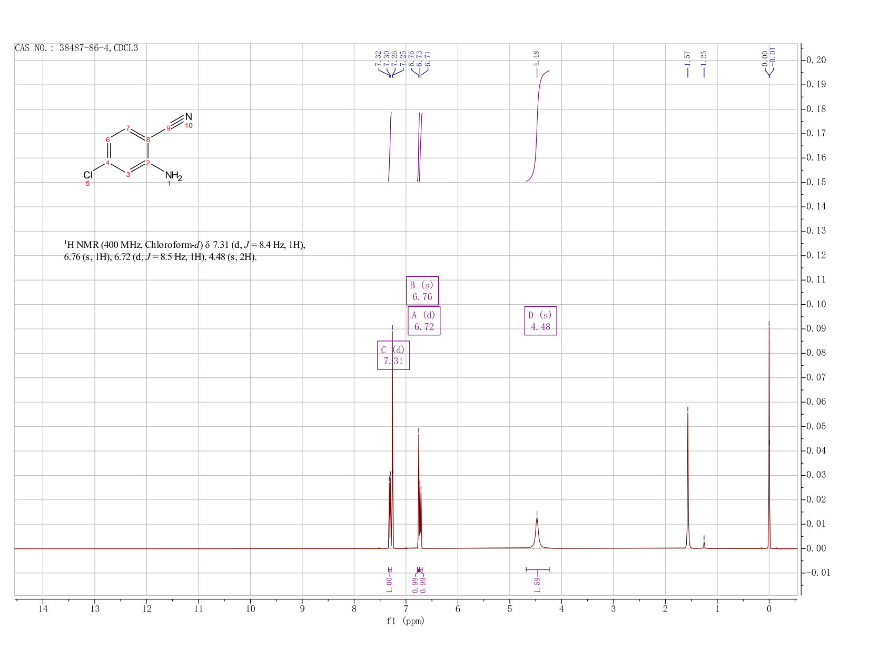Click the 4.48 peak label at top

click(537, 58)
